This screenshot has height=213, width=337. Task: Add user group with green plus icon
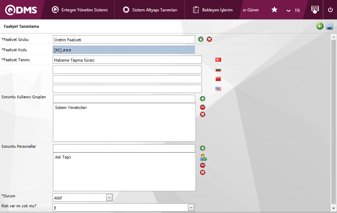(x=203, y=99)
